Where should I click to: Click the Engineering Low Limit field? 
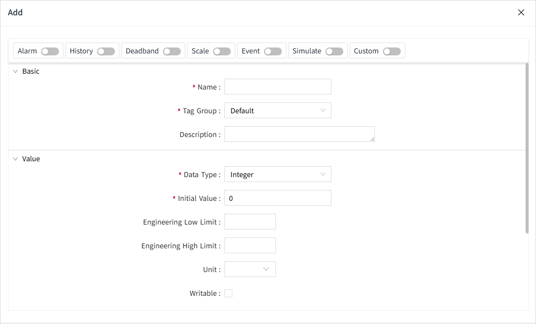click(250, 222)
